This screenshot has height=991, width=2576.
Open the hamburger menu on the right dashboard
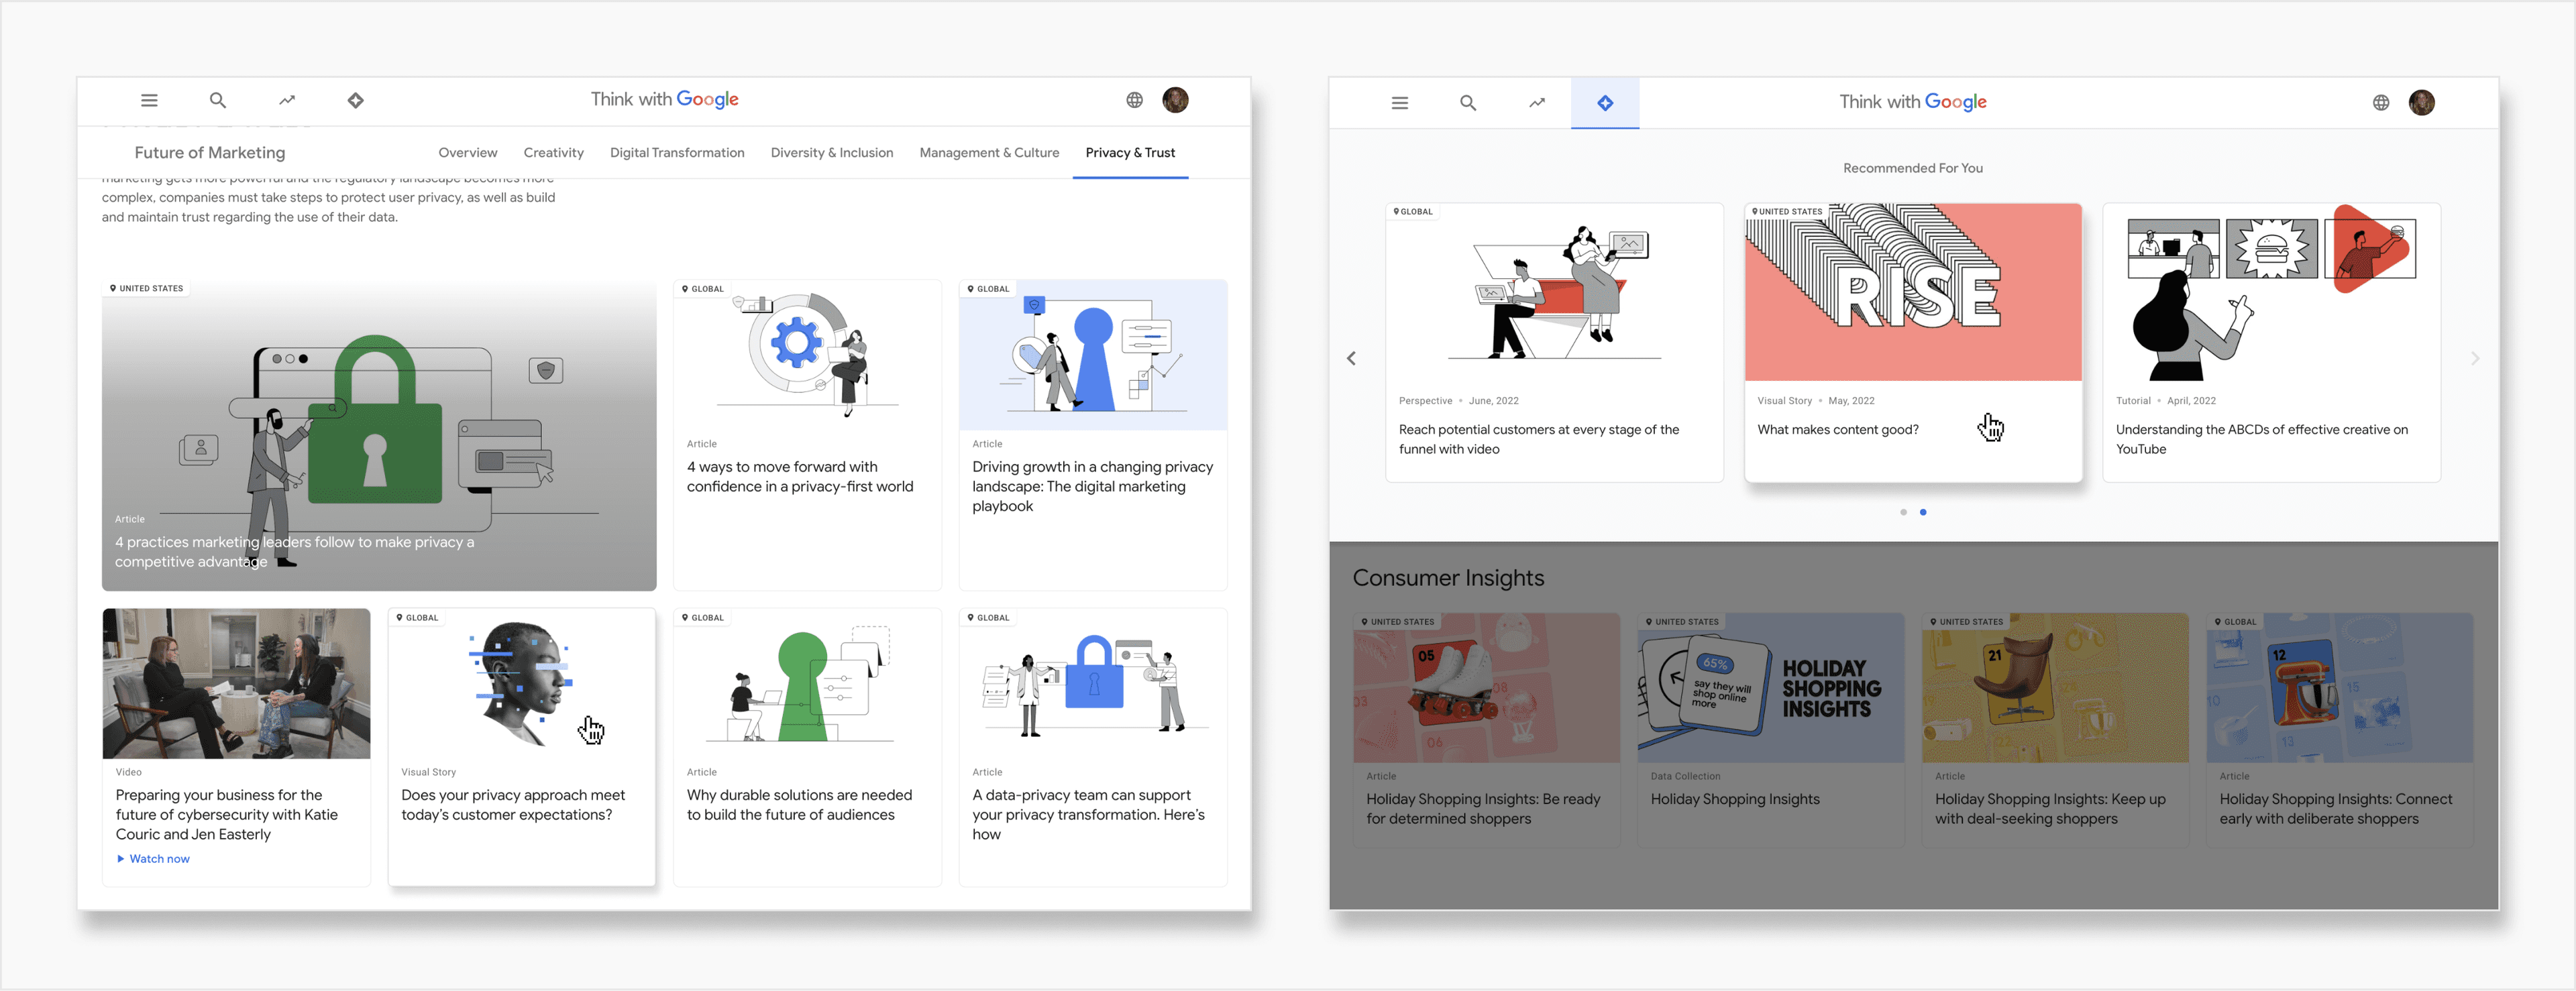click(x=1399, y=103)
